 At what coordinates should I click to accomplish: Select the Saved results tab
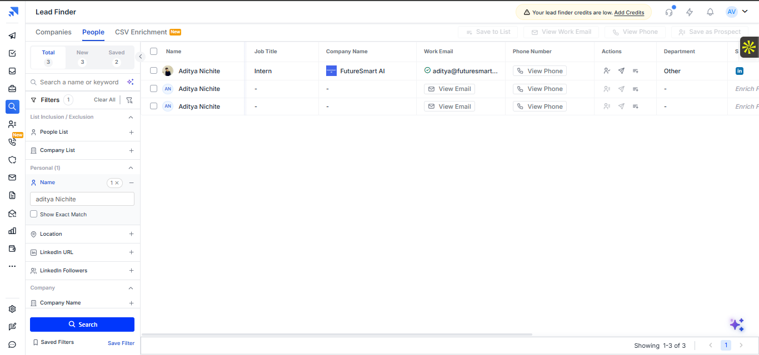coord(117,57)
